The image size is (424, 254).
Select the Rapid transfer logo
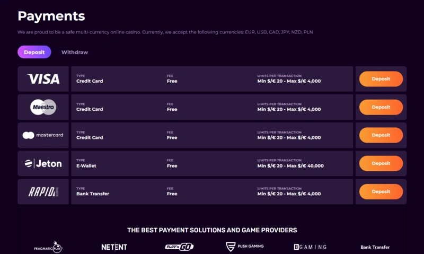click(x=43, y=191)
